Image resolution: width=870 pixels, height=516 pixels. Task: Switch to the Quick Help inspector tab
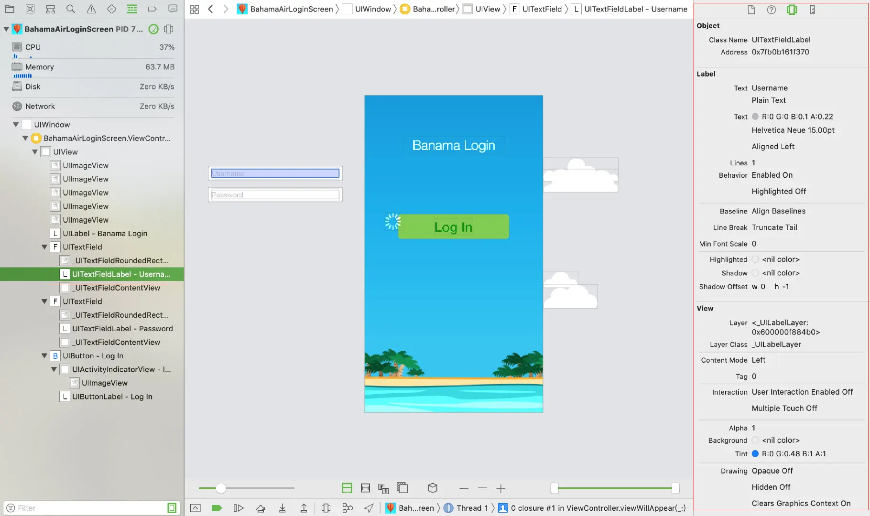[x=772, y=10]
